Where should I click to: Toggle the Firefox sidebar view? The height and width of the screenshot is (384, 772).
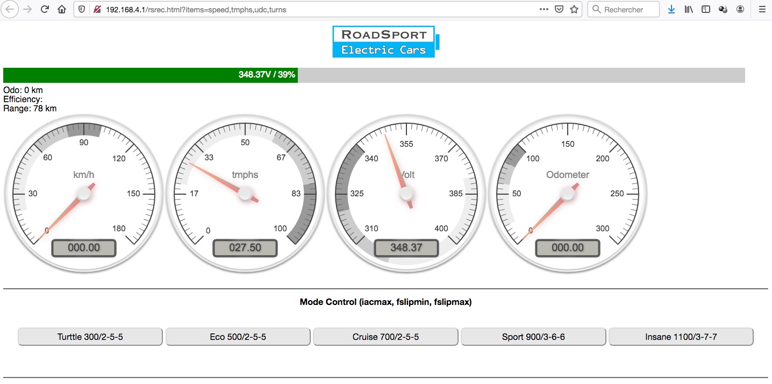click(706, 9)
